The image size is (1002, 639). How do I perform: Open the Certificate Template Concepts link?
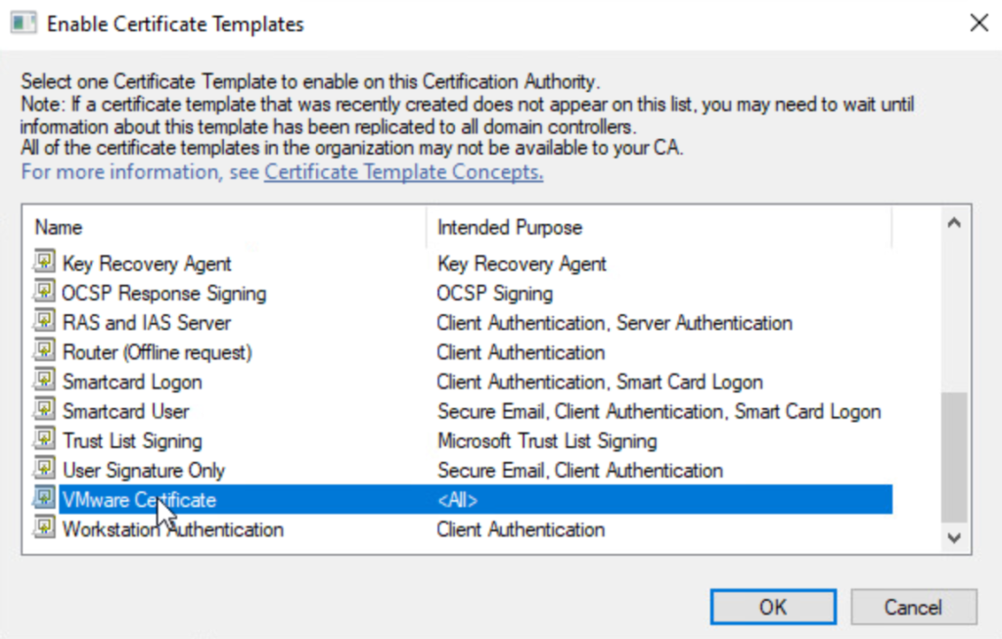(x=403, y=173)
